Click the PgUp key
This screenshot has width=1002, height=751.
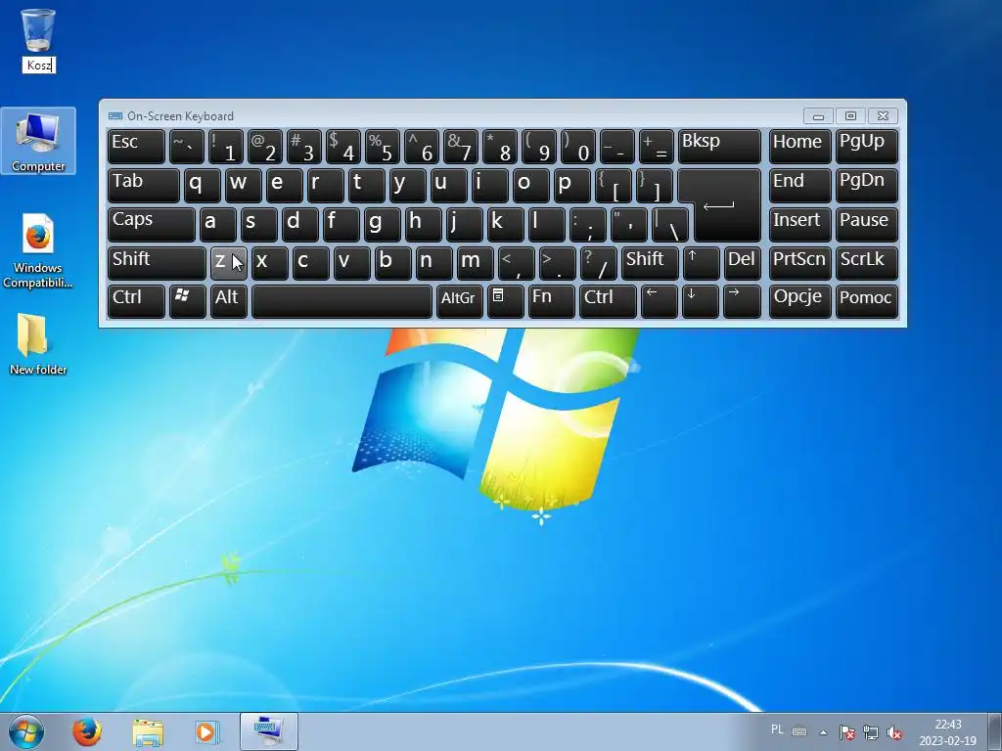867,147
